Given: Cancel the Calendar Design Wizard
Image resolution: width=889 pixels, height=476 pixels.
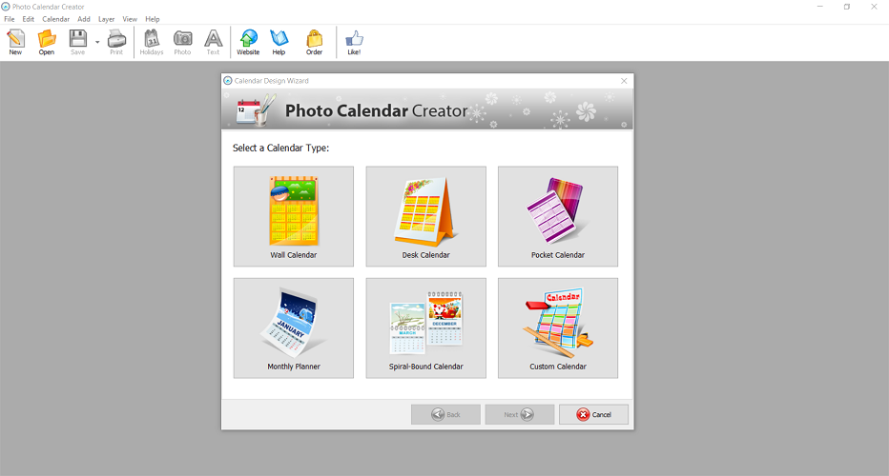Looking at the screenshot, I should click(593, 414).
